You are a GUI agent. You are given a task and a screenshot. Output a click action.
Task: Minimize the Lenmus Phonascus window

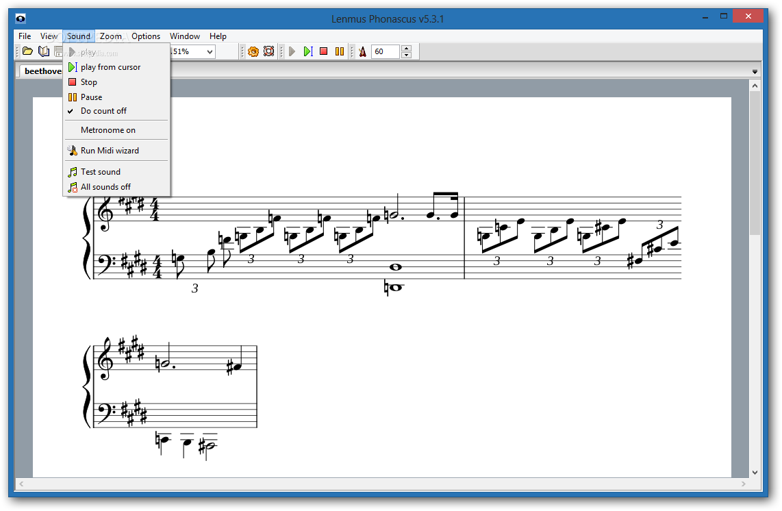click(705, 17)
